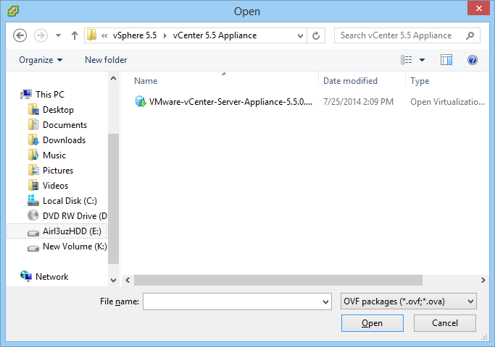Click the search magnifier icon

470,35
